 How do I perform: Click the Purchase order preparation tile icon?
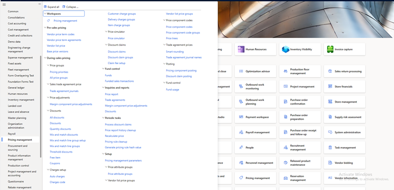(x=285, y=117)
